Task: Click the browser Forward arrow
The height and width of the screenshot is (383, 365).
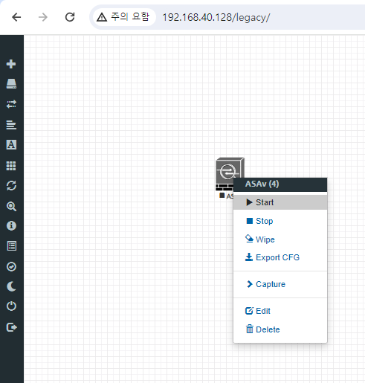Action: (x=43, y=17)
